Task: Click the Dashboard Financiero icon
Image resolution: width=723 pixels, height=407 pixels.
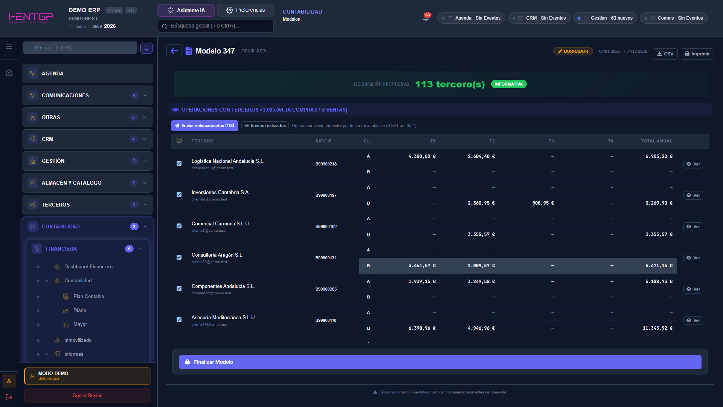Action: point(57,267)
